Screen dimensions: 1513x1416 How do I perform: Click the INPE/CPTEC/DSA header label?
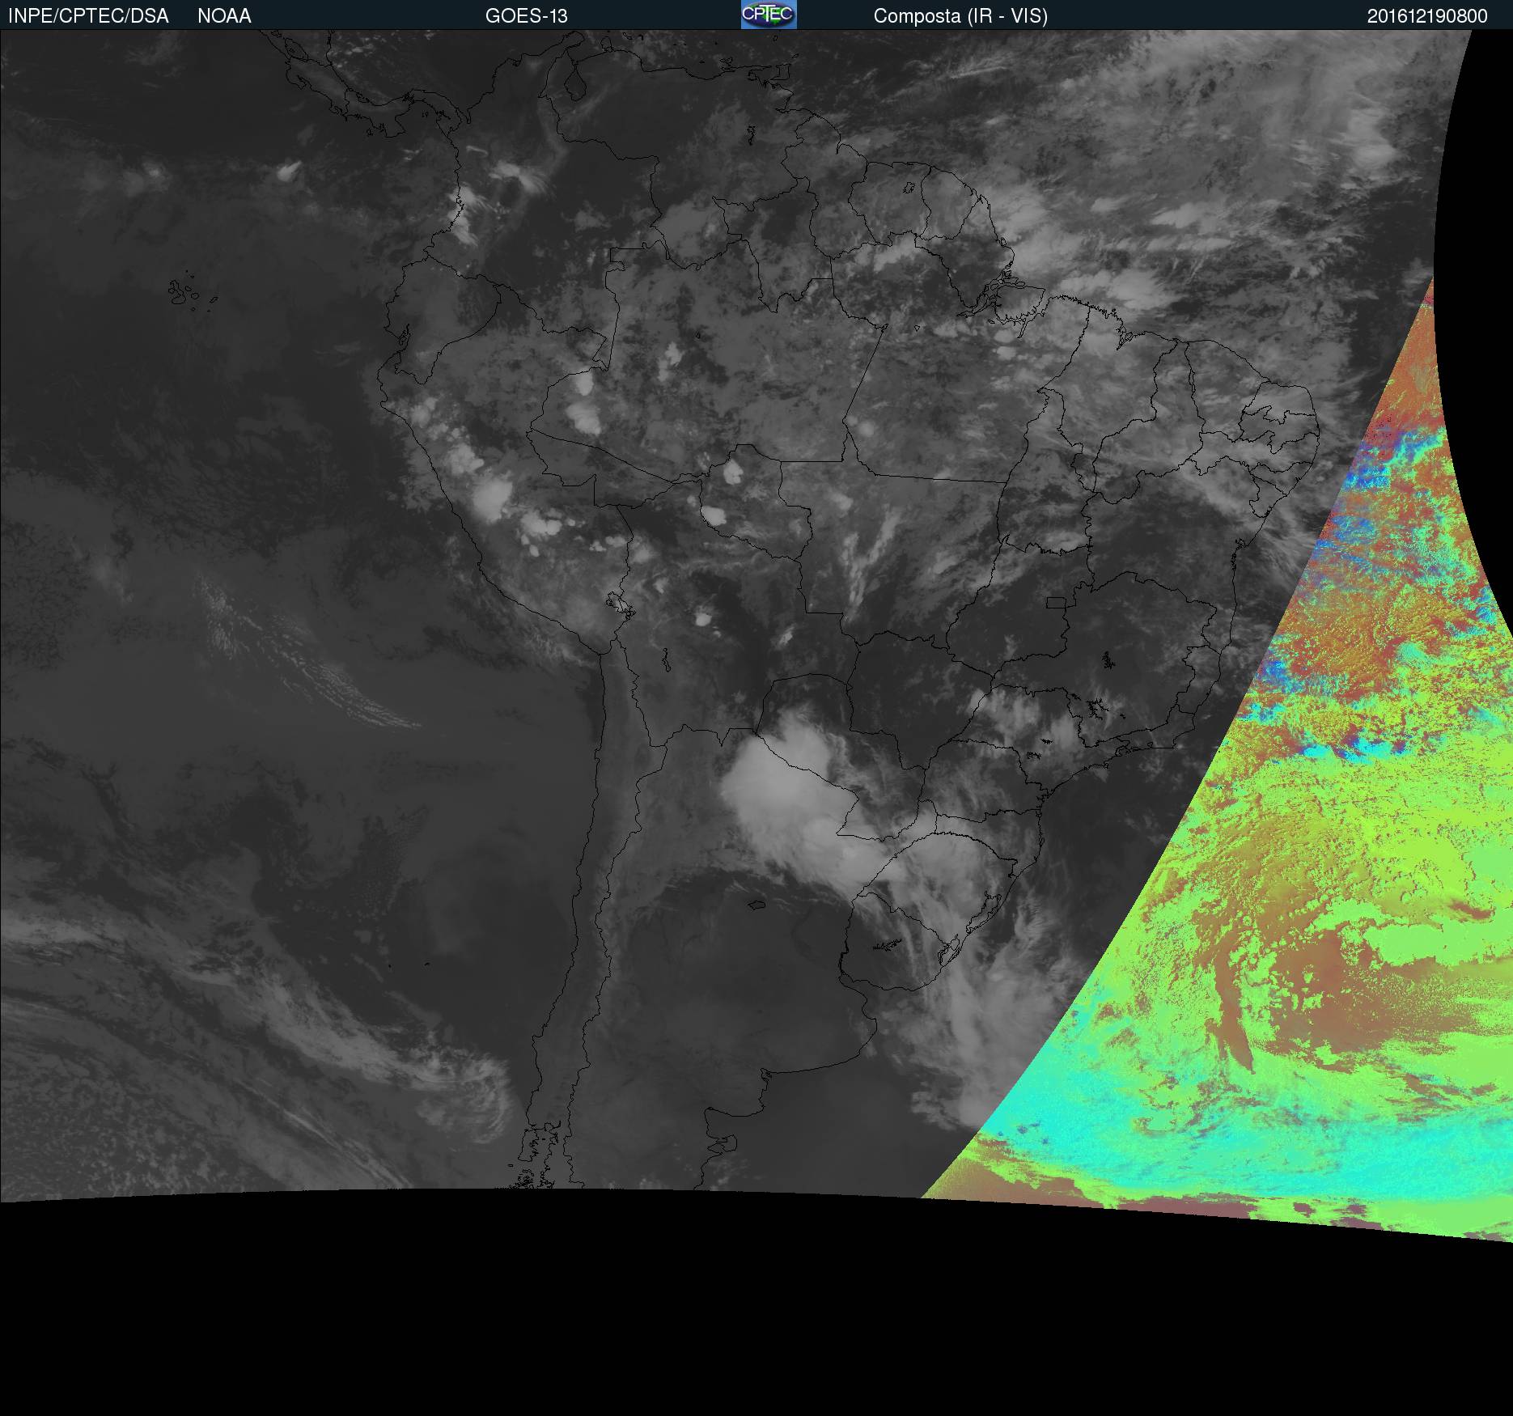coord(88,16)
